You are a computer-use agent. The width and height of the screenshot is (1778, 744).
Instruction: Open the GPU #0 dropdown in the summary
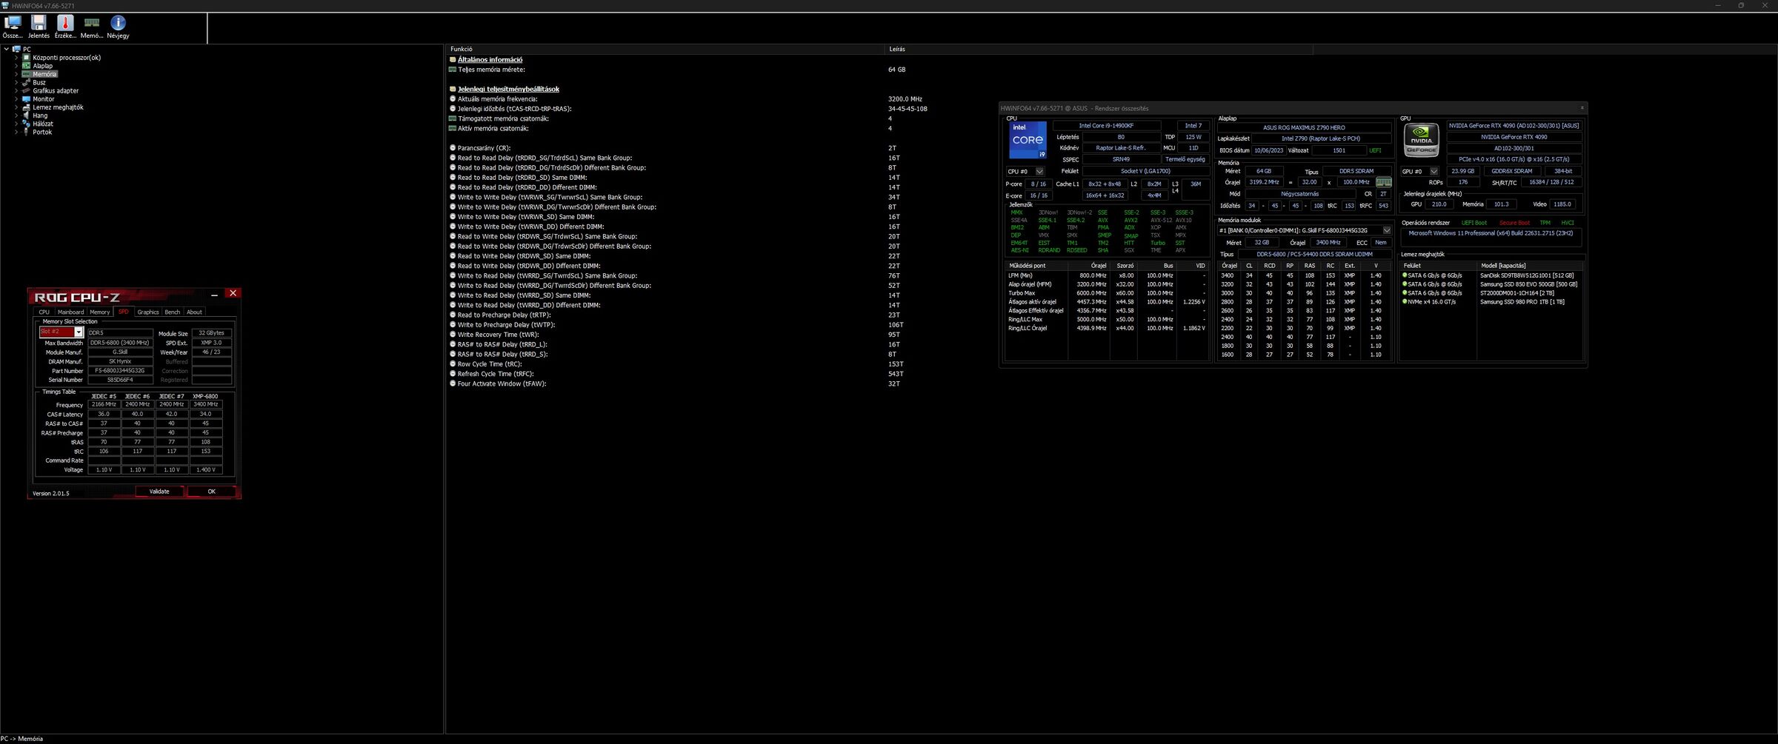click(1434, 172)
